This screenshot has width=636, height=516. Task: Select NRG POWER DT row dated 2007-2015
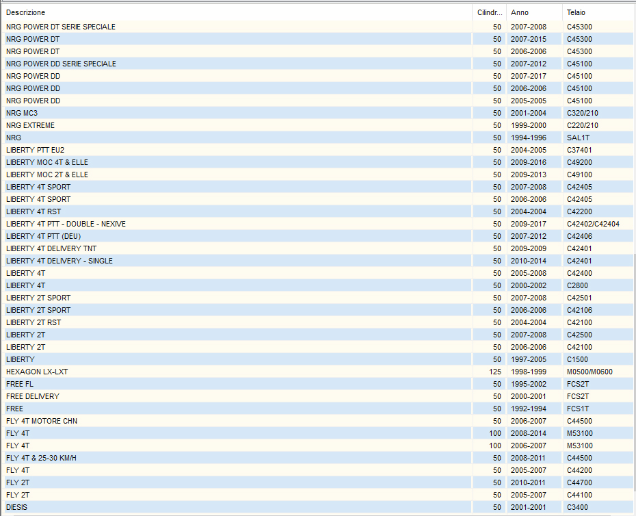coord(317,39)
